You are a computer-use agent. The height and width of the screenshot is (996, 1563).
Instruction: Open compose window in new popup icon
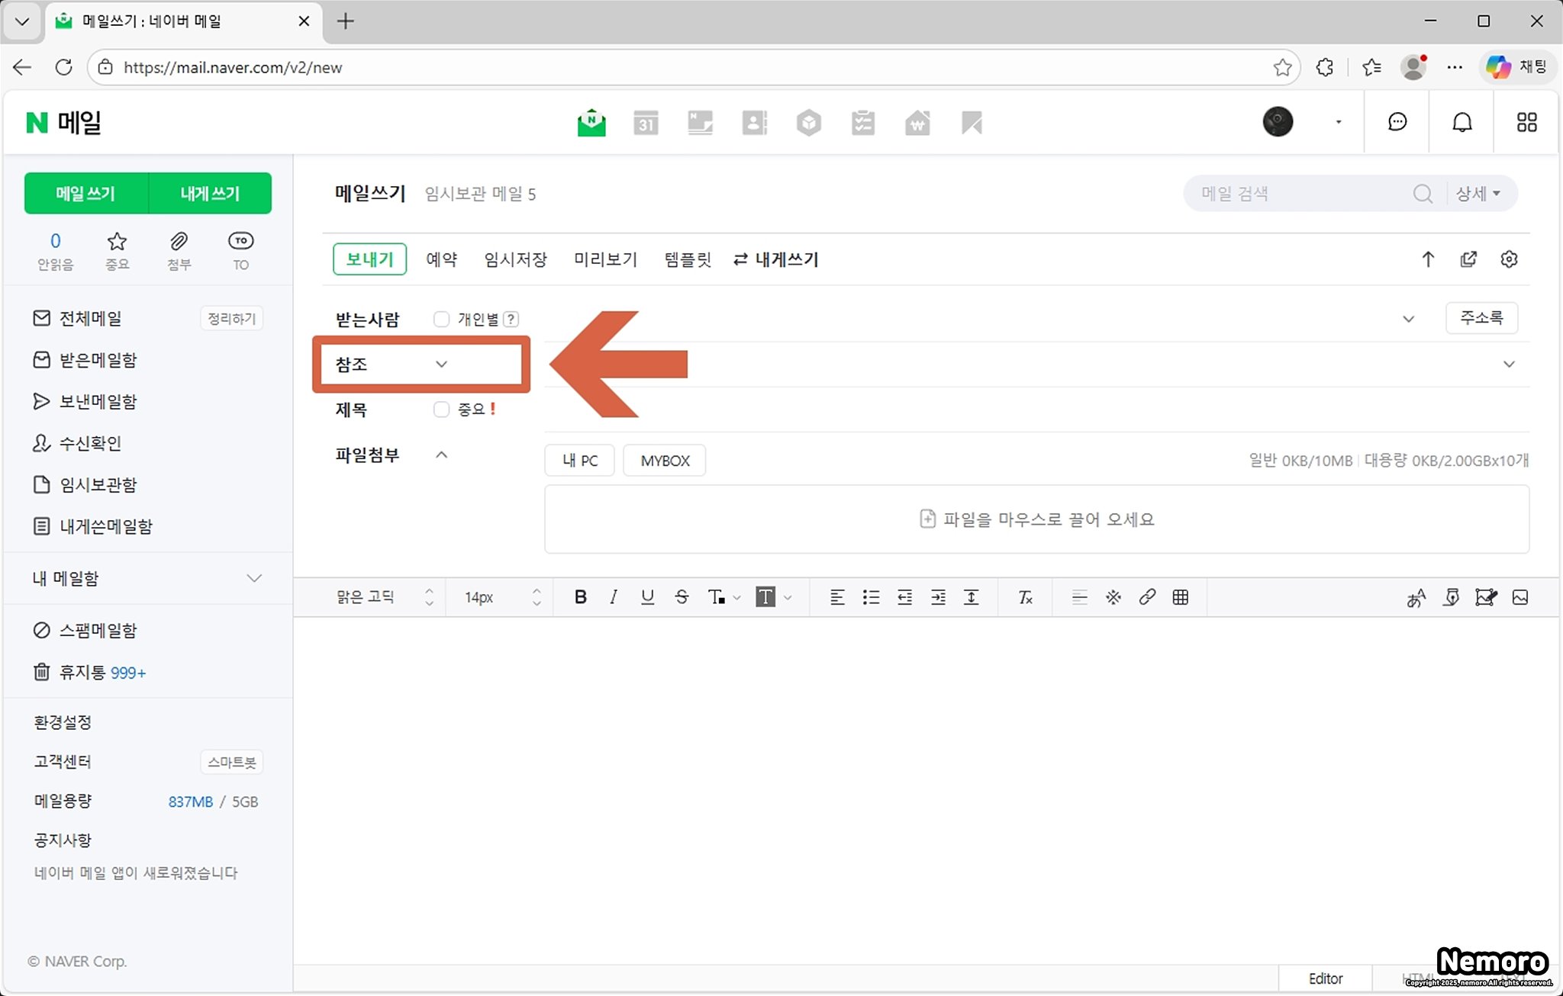tap(1468, 259)
